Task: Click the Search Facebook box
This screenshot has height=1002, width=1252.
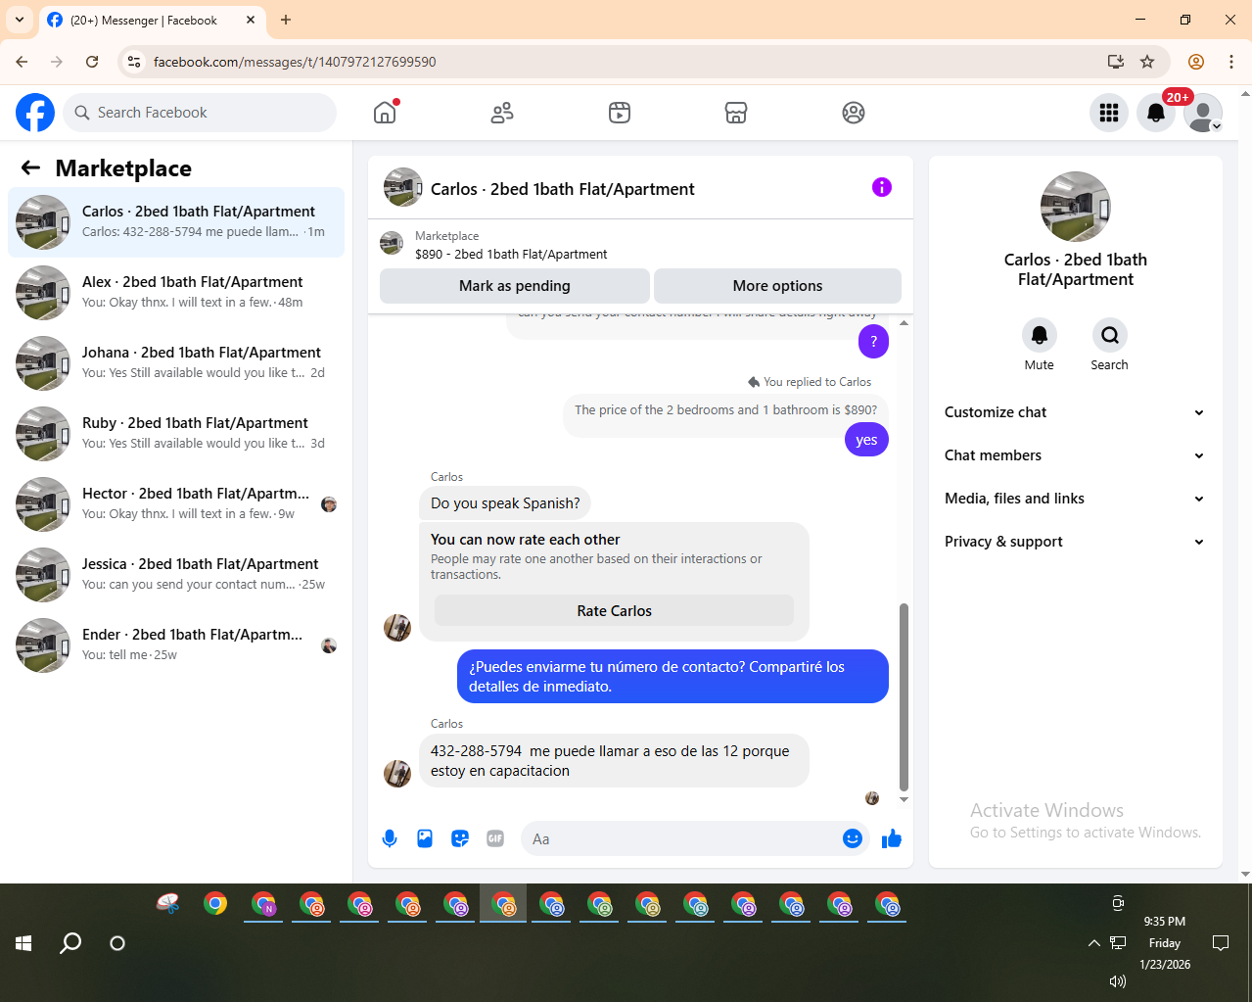Action: [200, 113]
